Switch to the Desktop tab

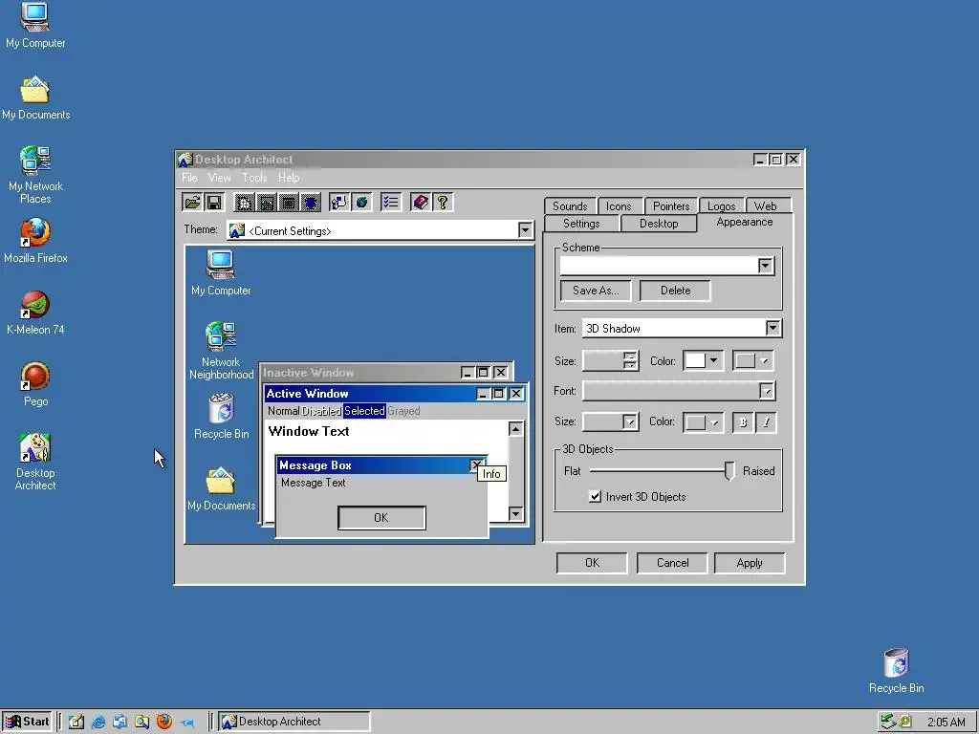tap(659, 224)
